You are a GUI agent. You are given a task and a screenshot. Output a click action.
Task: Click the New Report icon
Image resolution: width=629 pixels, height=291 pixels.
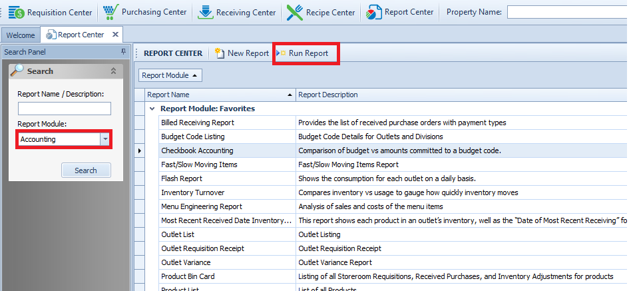click(219, 53)
